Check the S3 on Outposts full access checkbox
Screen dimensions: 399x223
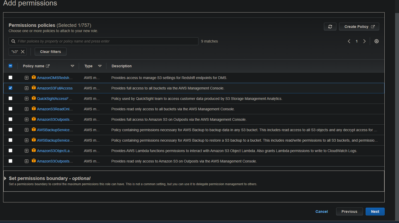tap(10, 119)
